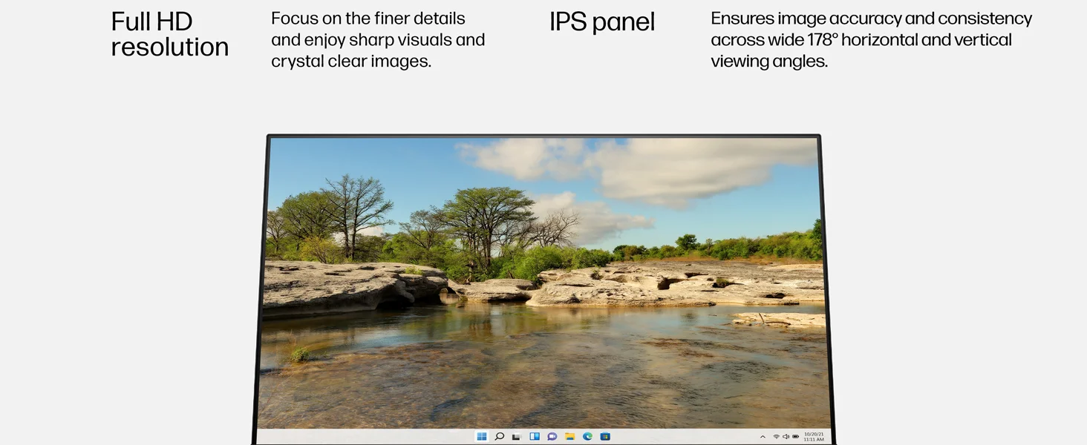Open Microsoft Store taskbar icon
The height and width of the screenshot is (445, 1087).
tap(605, 436)
